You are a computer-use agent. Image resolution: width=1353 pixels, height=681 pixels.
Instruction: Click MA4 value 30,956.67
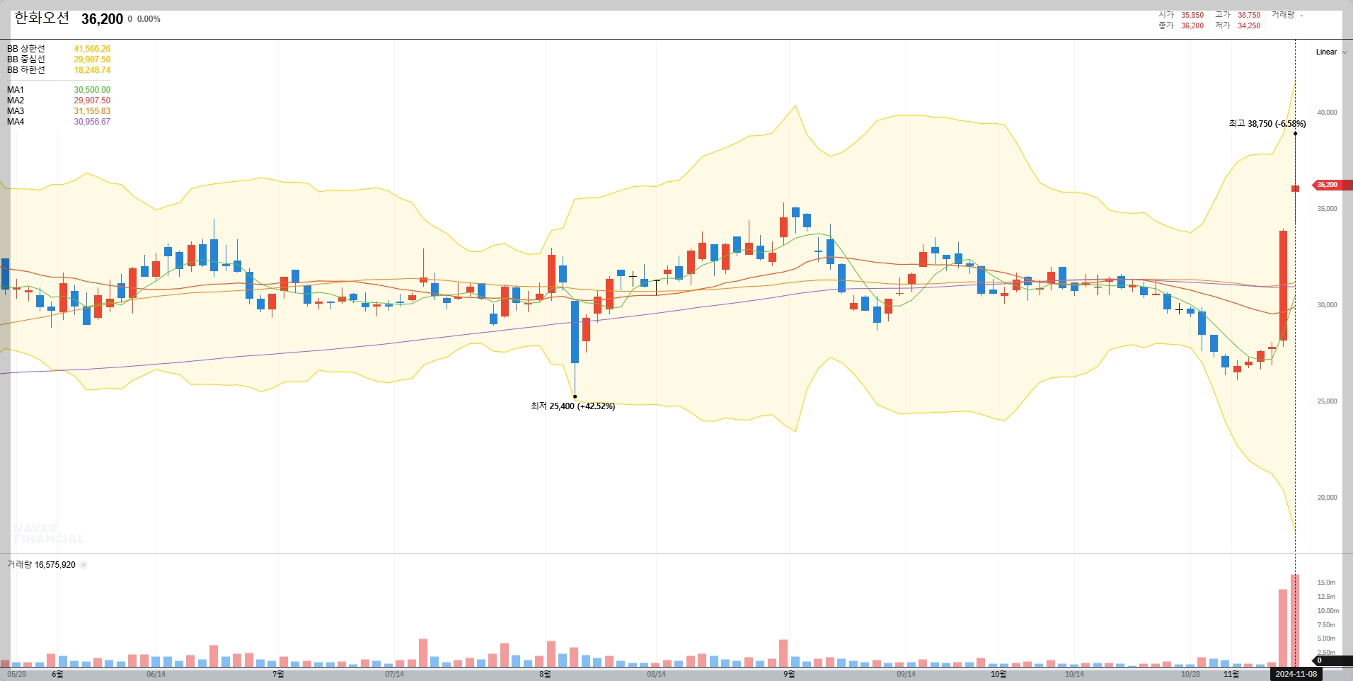click(x=92, y=122)
